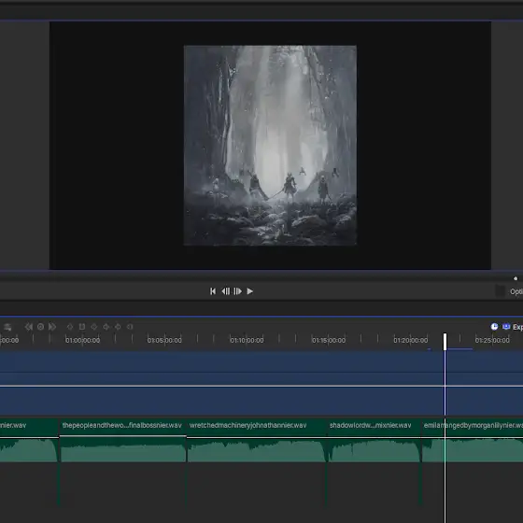Select the blue video clip on the video track
The height and width of the screenshot is (523, 523).
coord(261,384)
